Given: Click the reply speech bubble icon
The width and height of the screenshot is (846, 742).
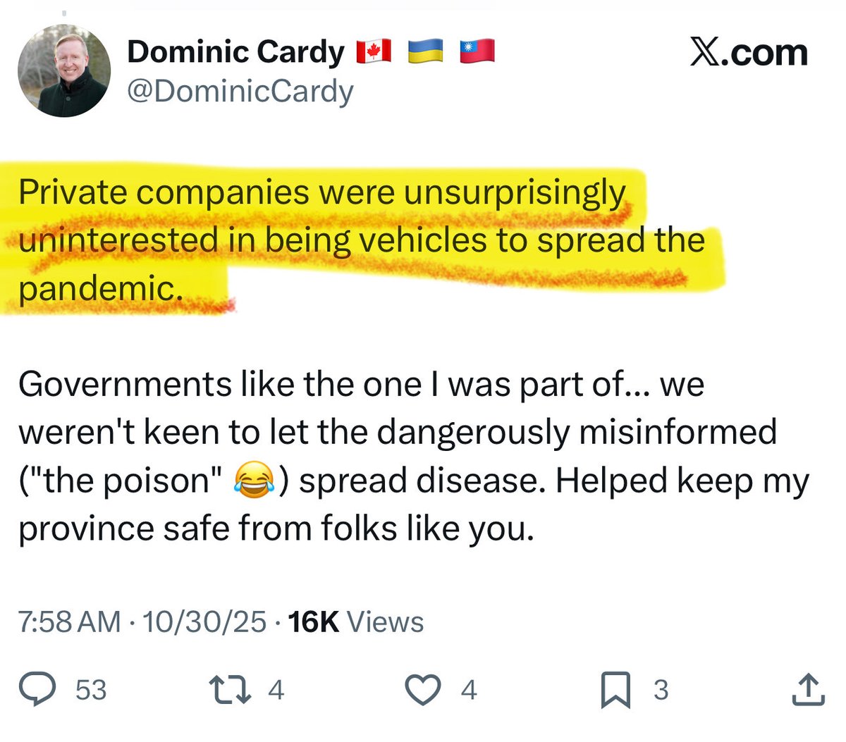Looking at the screenshot, I should tap(37, 689).
